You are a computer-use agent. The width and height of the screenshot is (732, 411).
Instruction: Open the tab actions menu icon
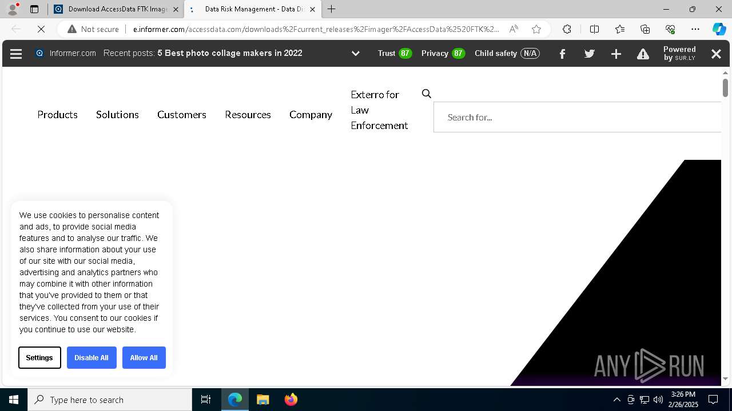click(x=34, y=9)
